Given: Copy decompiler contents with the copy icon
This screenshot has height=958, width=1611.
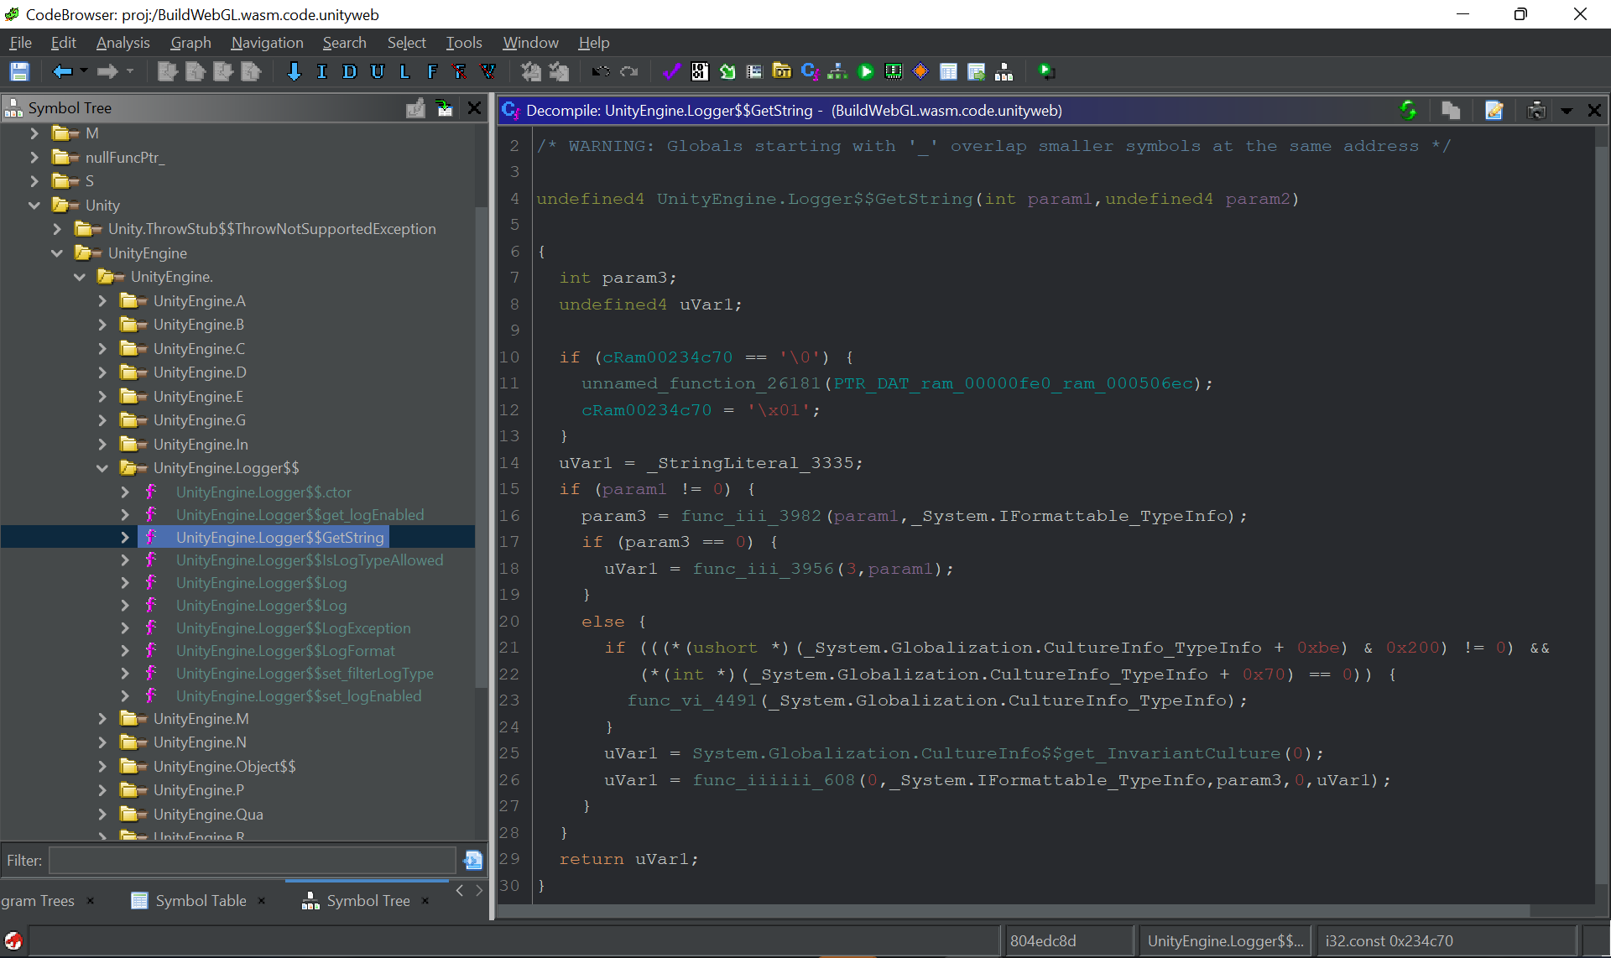Looking at the screenshot, I should (1451, 110).
